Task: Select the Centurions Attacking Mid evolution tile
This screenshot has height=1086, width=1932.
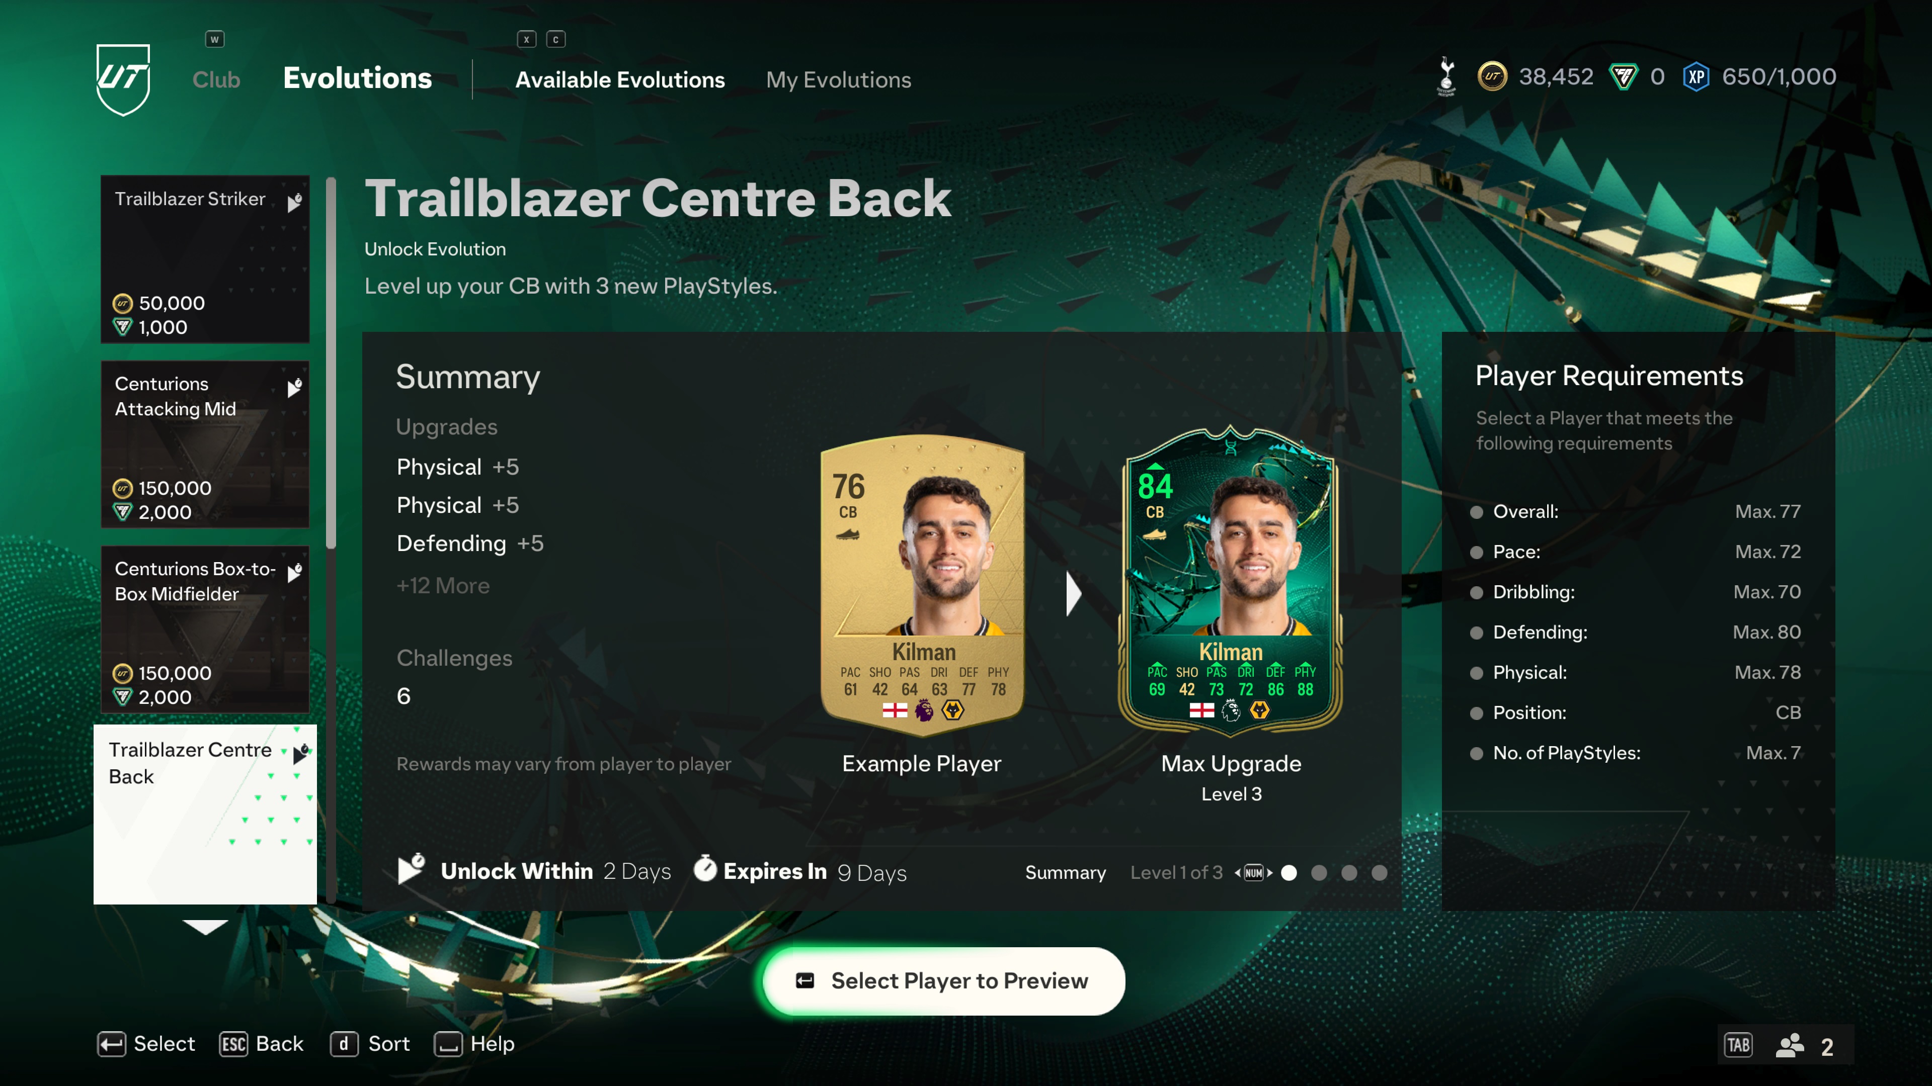Action: [x=205, y=444]
